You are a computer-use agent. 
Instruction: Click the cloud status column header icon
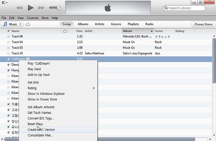click(65, 31)
